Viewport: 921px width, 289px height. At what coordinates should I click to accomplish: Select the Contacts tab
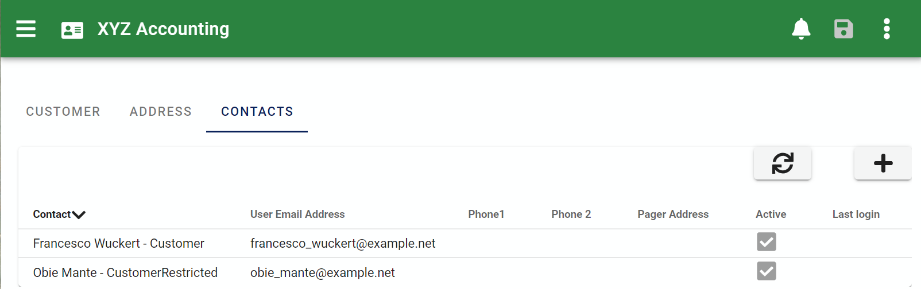click(x=257, y=111)
